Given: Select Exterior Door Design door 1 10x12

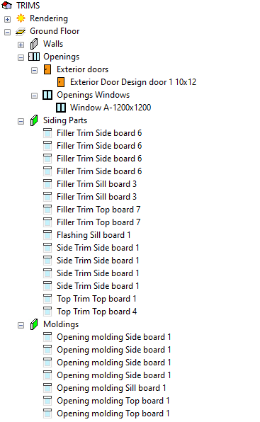Looking at the screenshot, I should coord(133,82).
